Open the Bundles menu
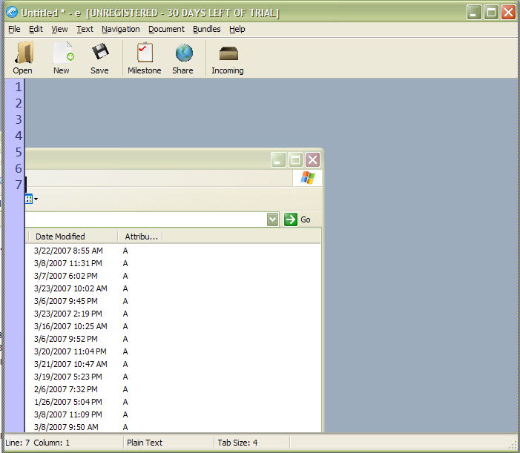Image resolution: width=520 pixels, height=453 pixels. [207, 29]
